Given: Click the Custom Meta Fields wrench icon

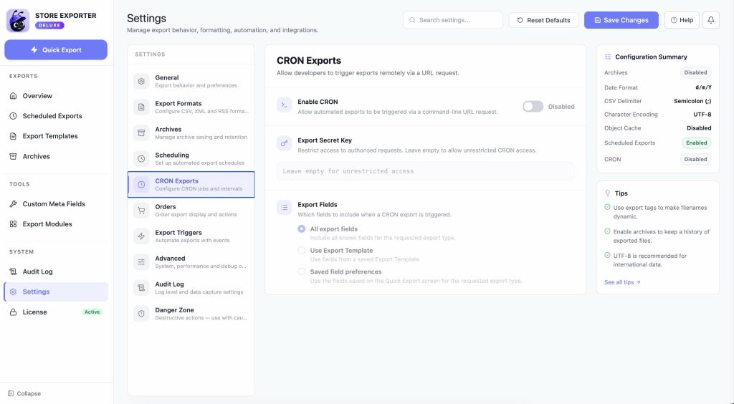Looking at the screenshot, I should [x=13, y=204].
